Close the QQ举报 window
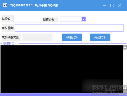Screen dimensions: 127x96 coord(119,6)
